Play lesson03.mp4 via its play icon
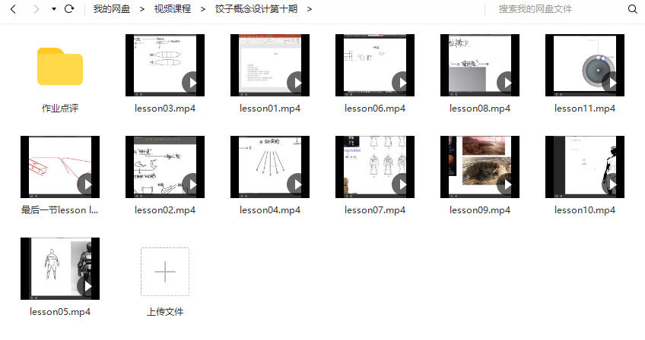 (191, 82)
